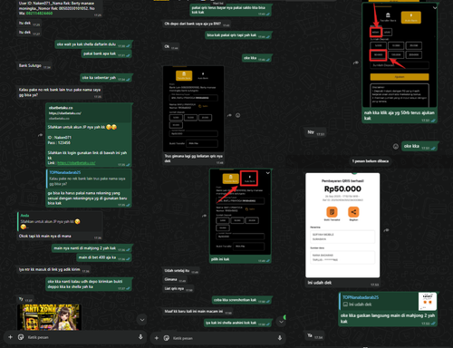The width and height of the screenshot is (453, 348).
Task: Jump to quoted 'Kalau pake no rek bank lain' reply
Action: coord(89,179)
